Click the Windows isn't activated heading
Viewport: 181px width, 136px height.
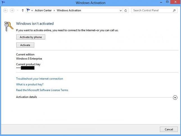[x=35, y=24]
